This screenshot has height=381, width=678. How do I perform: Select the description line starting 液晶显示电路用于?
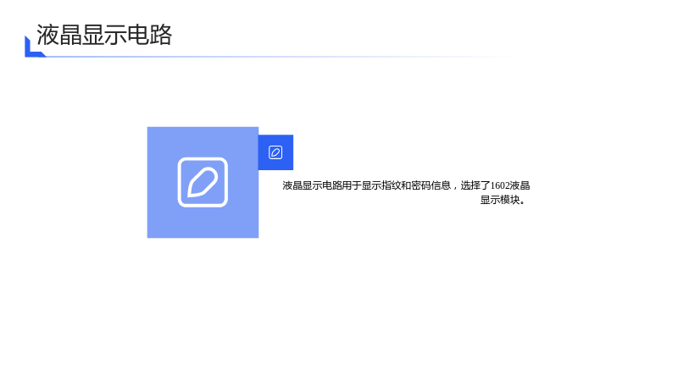pyautogui.click(x=406, y=185)
